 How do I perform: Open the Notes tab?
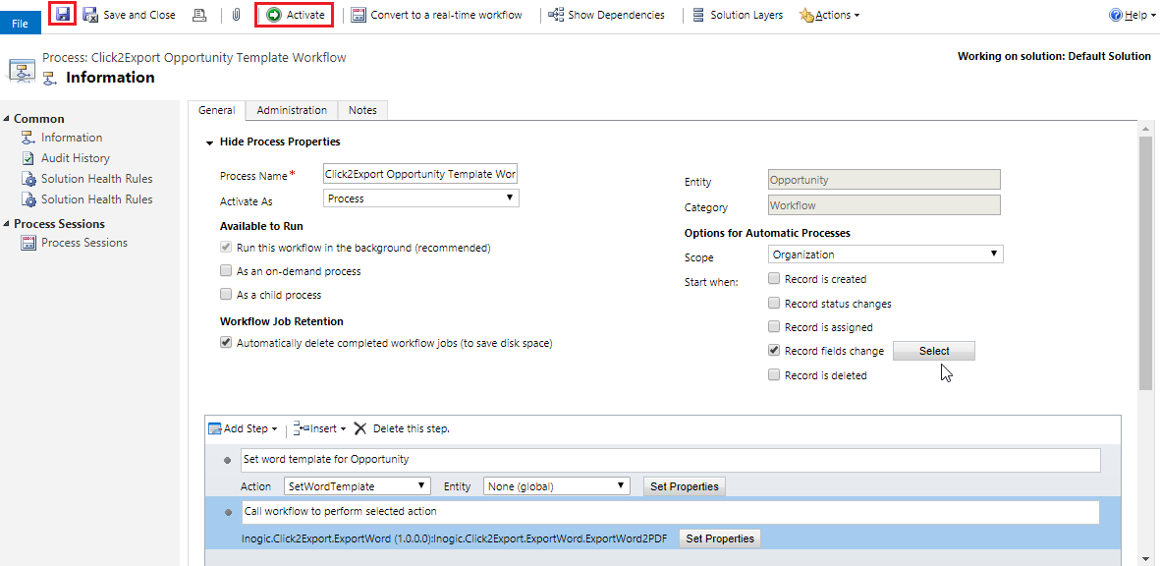click(362, 110)
